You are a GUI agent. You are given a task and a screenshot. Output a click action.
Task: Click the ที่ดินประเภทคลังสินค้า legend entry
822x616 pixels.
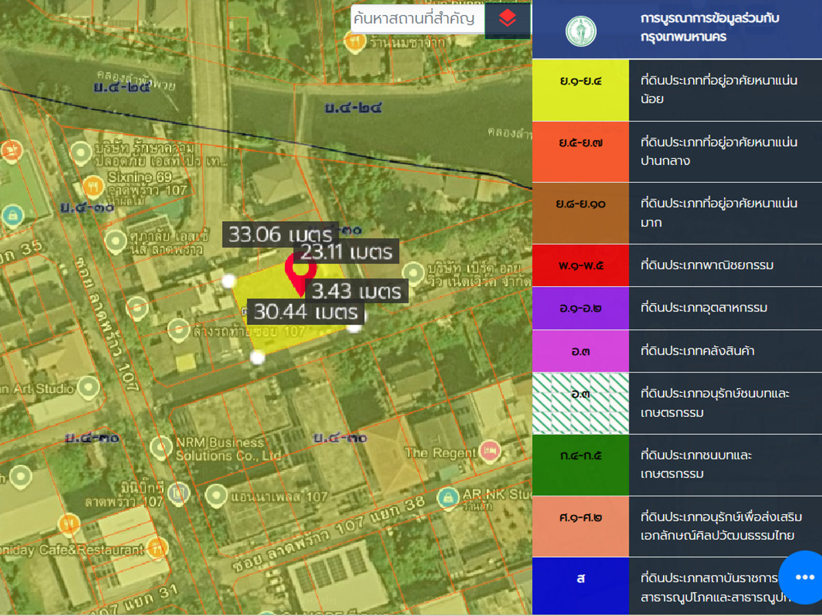707,351
